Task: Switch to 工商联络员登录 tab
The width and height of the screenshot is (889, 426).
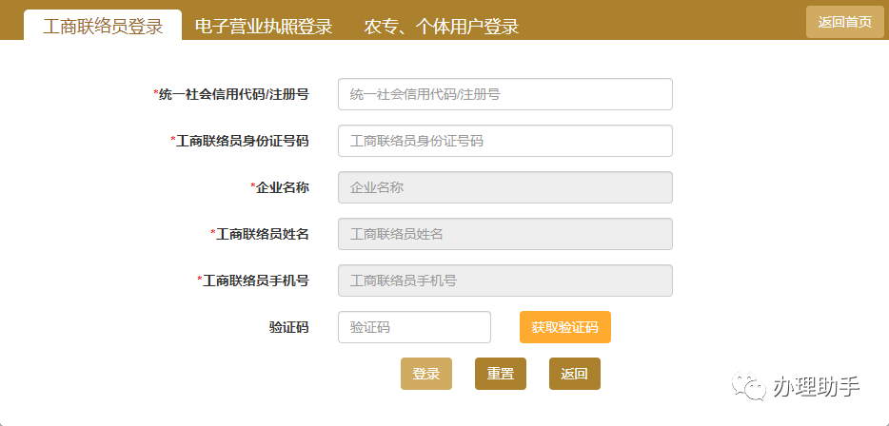Action: [103, 26]
